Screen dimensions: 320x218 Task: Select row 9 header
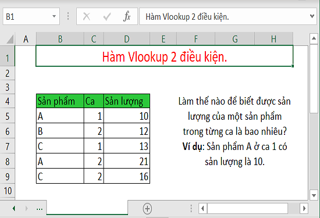point(8,176)
